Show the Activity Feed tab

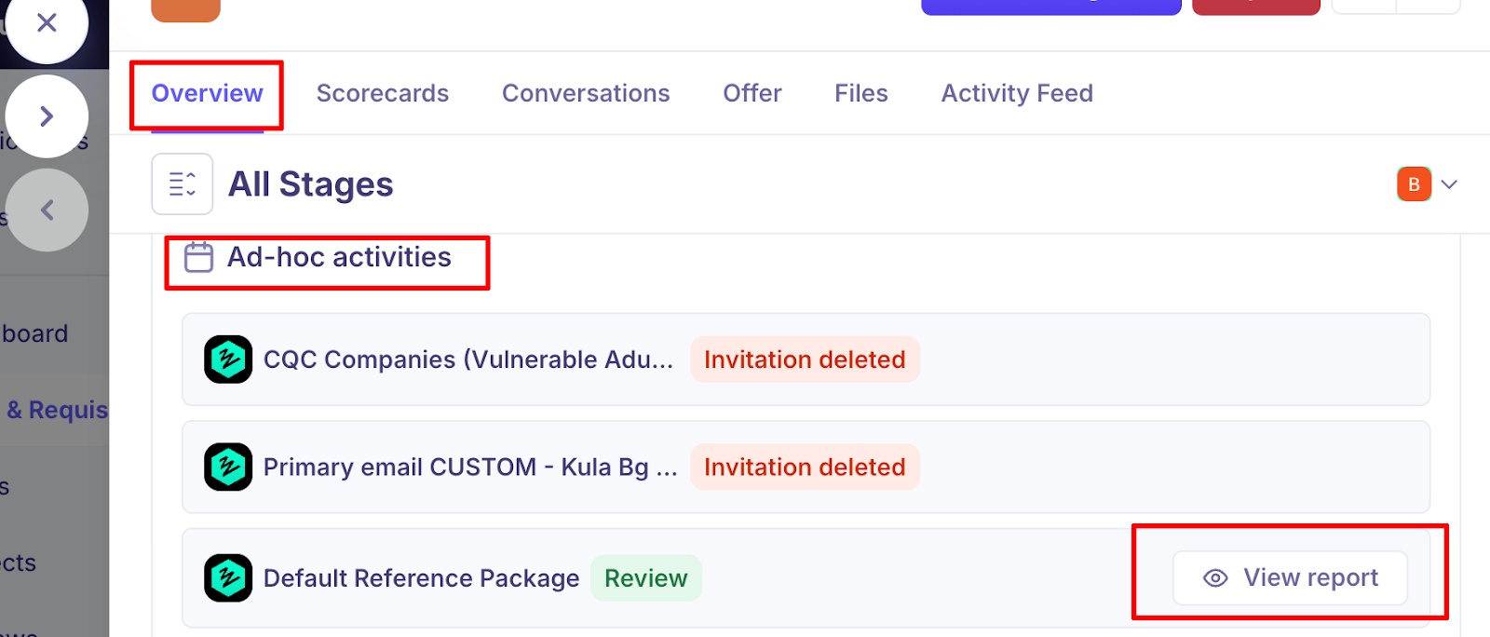[x=1017, y=93]
